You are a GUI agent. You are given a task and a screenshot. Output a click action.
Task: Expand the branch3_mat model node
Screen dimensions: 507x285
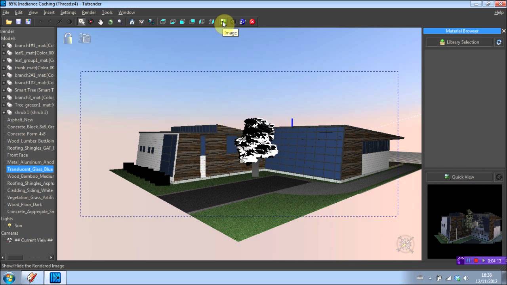point(4,97)
